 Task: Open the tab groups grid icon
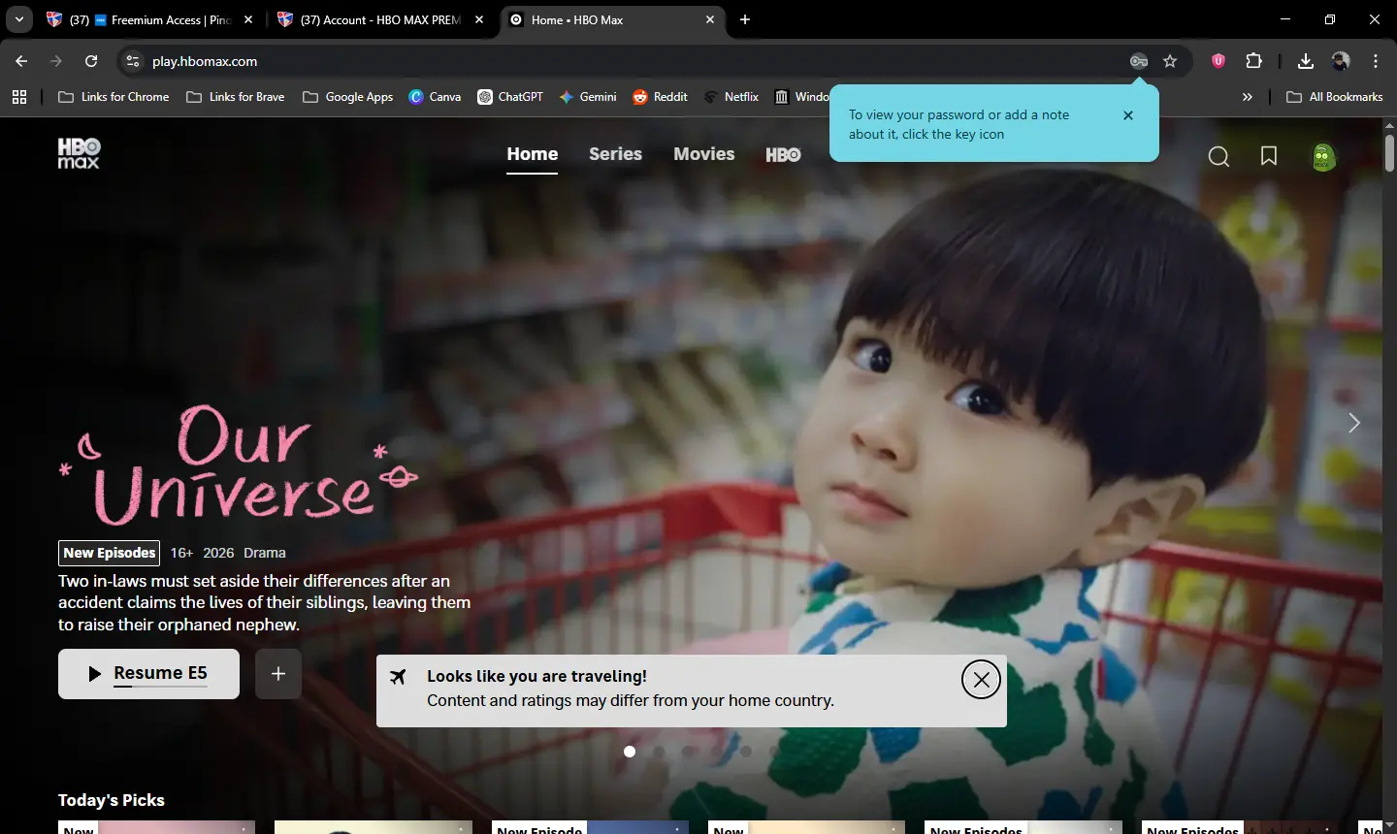[x=19, y=97]
